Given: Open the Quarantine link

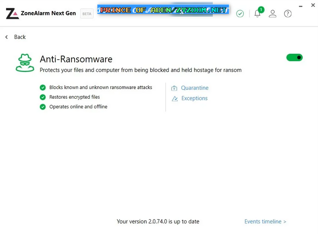Looking at the screenshot, I should [195, 88].
